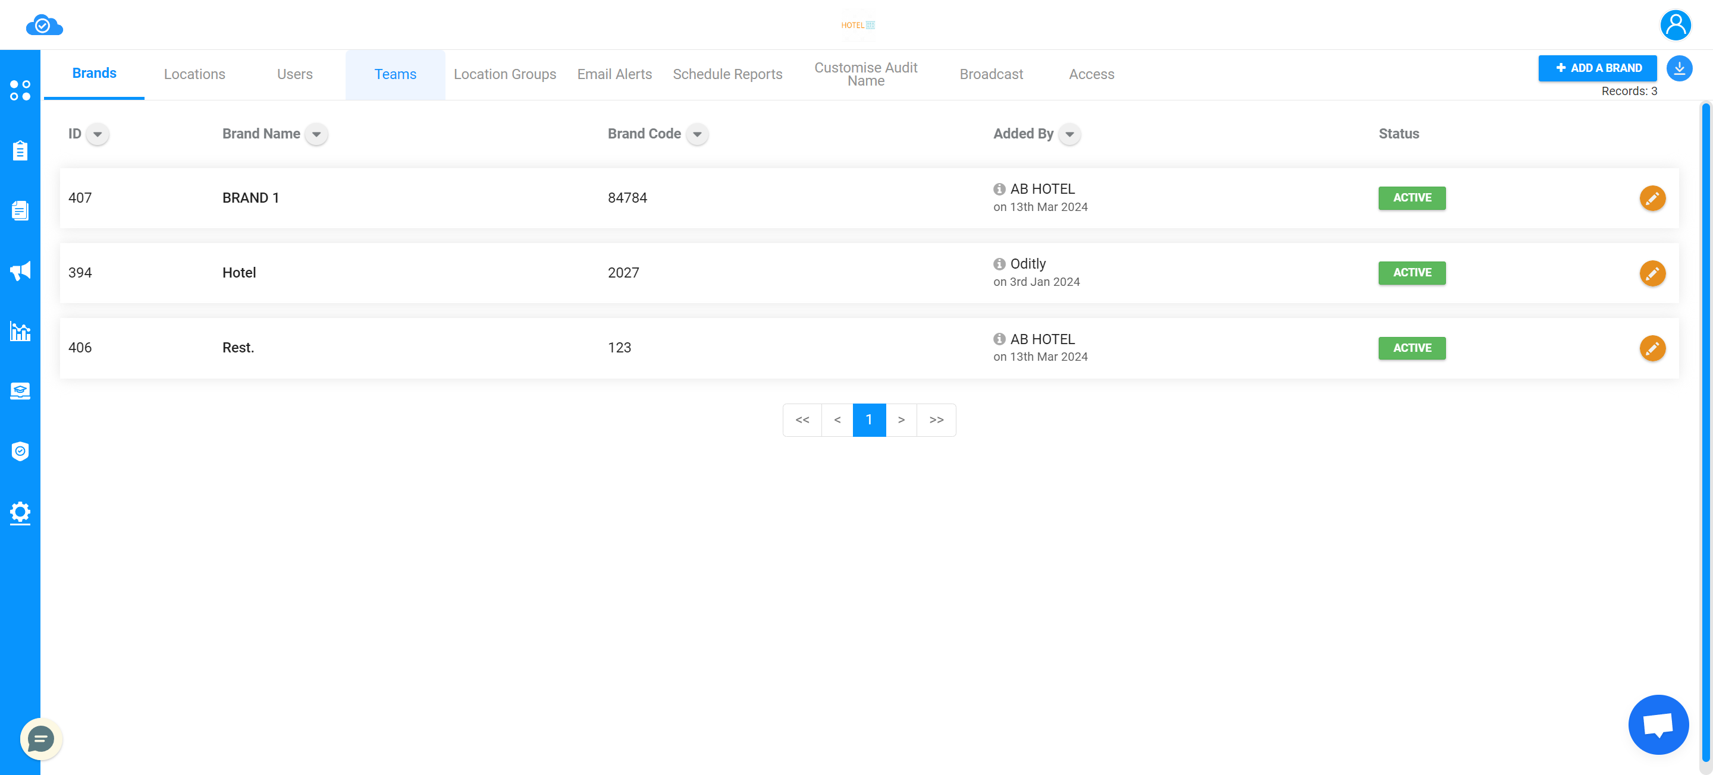Expand the Brand Code column filter
1713x775 pixels.
coord(698,134)
